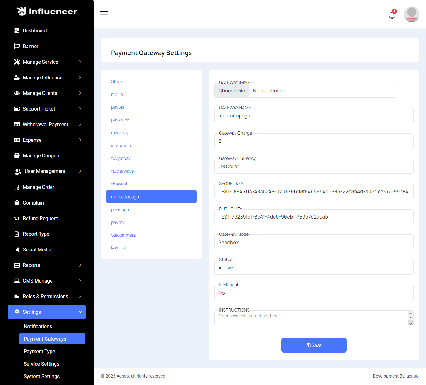The height and width of the screenshot is (385, 426).
Task: Click the Settings gear icon
Action: tap(17, 312)
